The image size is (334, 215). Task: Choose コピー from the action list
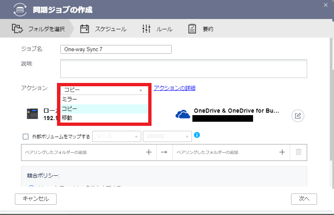point(104,109)
